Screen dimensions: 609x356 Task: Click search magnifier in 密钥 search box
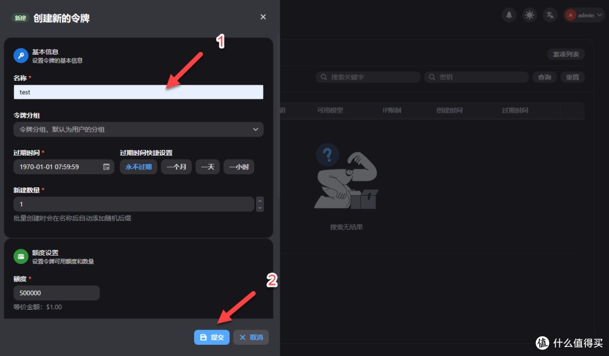click(432, 77)
